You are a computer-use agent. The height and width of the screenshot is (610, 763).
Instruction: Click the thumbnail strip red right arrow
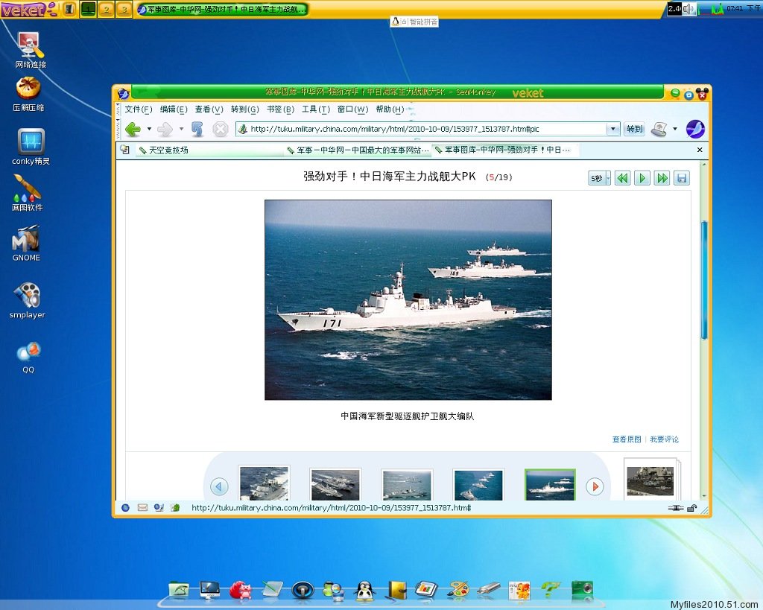point(595,486)
